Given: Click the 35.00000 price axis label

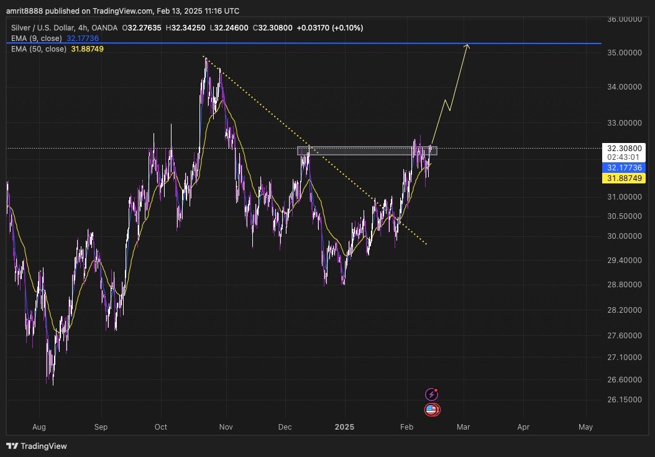Looking at the screenshot, I should [x=624, y=53].
